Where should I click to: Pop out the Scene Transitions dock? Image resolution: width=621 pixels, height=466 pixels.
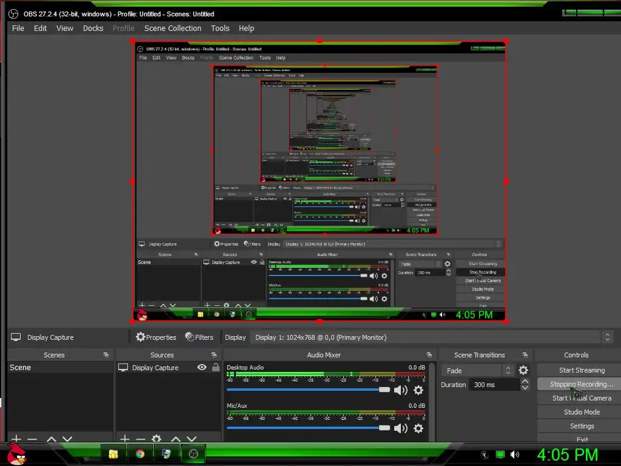click(525, 354)
